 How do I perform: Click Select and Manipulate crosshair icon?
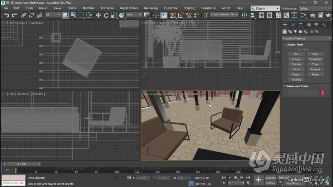pyautogui.click(x=156, y=15)
